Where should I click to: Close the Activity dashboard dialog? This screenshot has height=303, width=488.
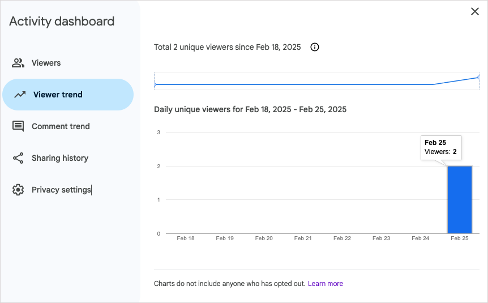coord(475,11)
